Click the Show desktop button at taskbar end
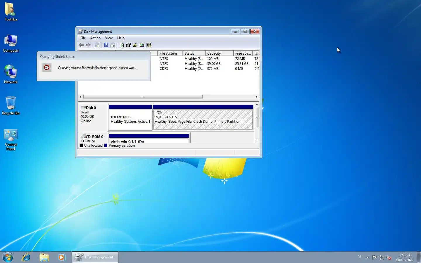The image size is (421, 263). pos(419,257)
